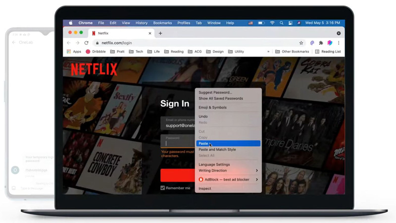Image resolution: width=396 pixels, height=223 pixels.
Task: Open battery status menu
Action: (261, 23)
